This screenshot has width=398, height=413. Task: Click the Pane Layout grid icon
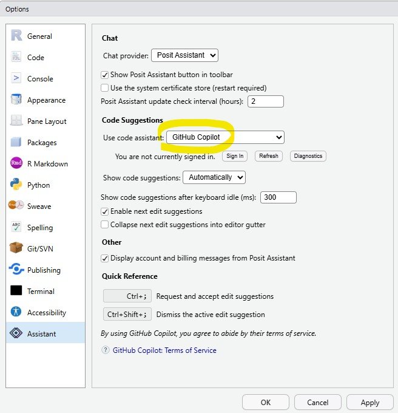[16, 121]
